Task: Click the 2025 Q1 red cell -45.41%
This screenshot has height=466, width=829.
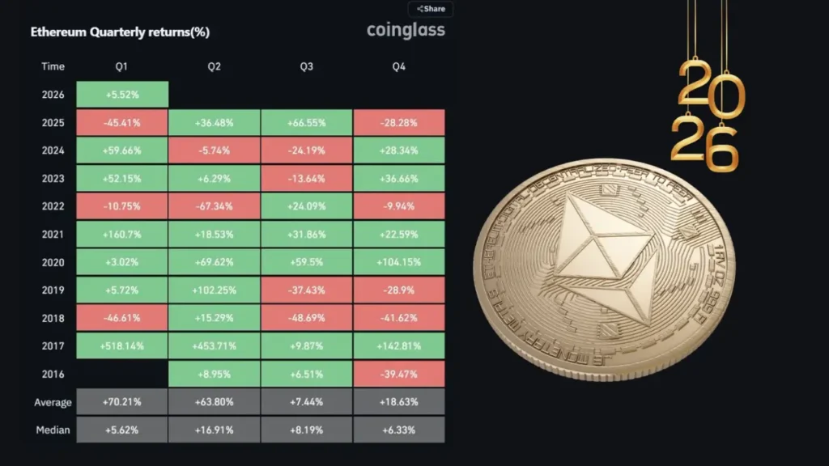Action: pyautogui.click(x=122, y=123)
